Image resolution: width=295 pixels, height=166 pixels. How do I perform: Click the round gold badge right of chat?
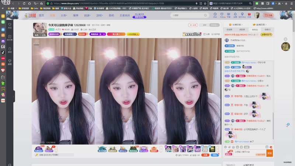(285, 46)
